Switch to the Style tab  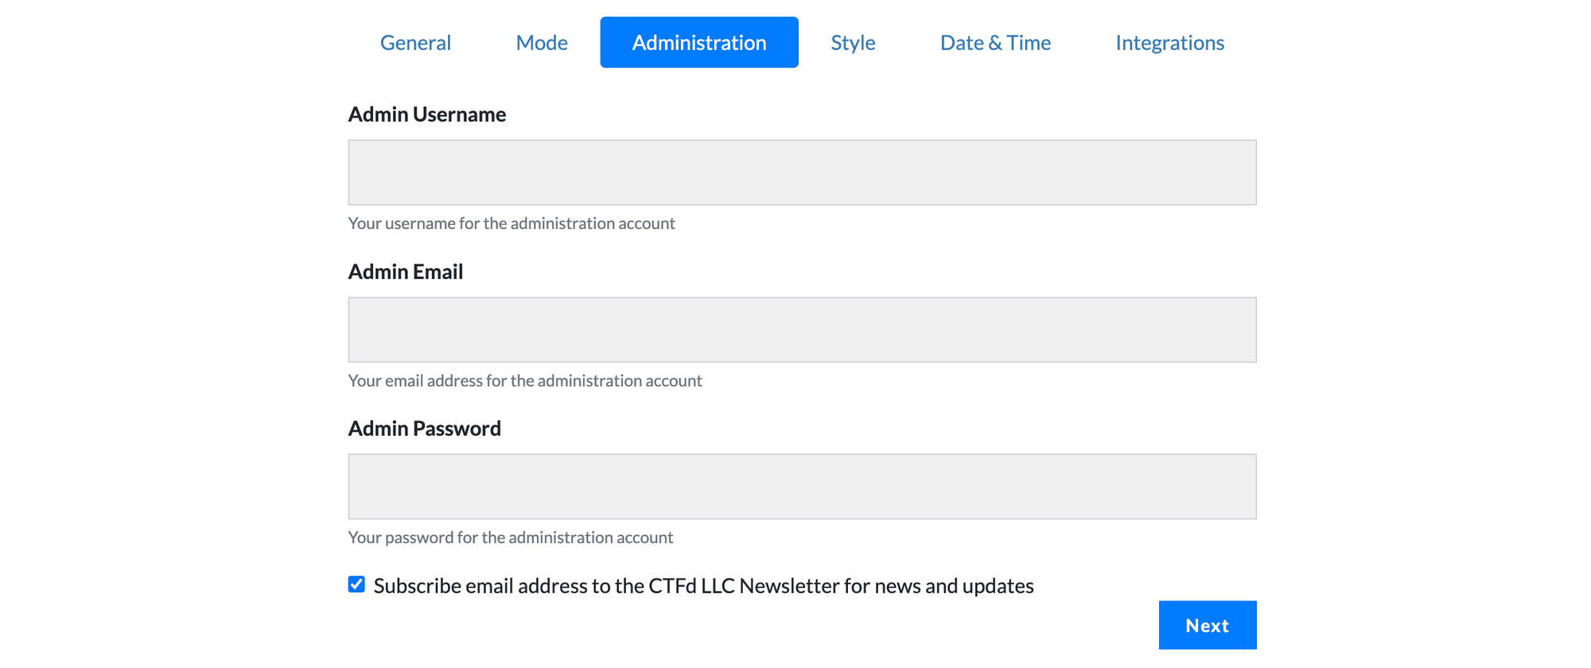[852, 42]
